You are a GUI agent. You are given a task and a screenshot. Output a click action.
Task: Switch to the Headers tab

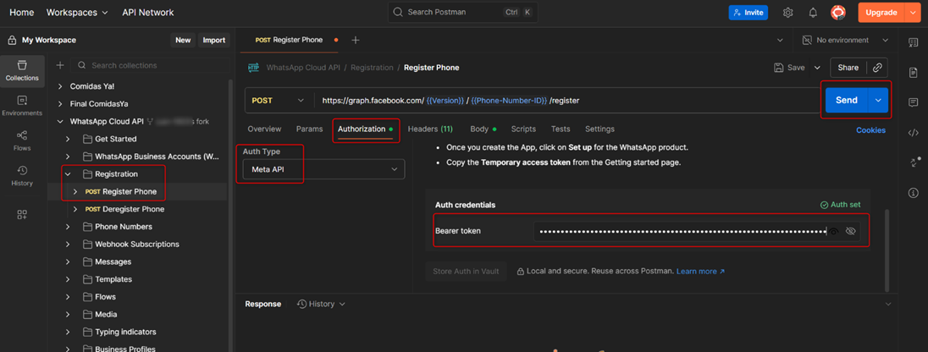tap(429, 129)
